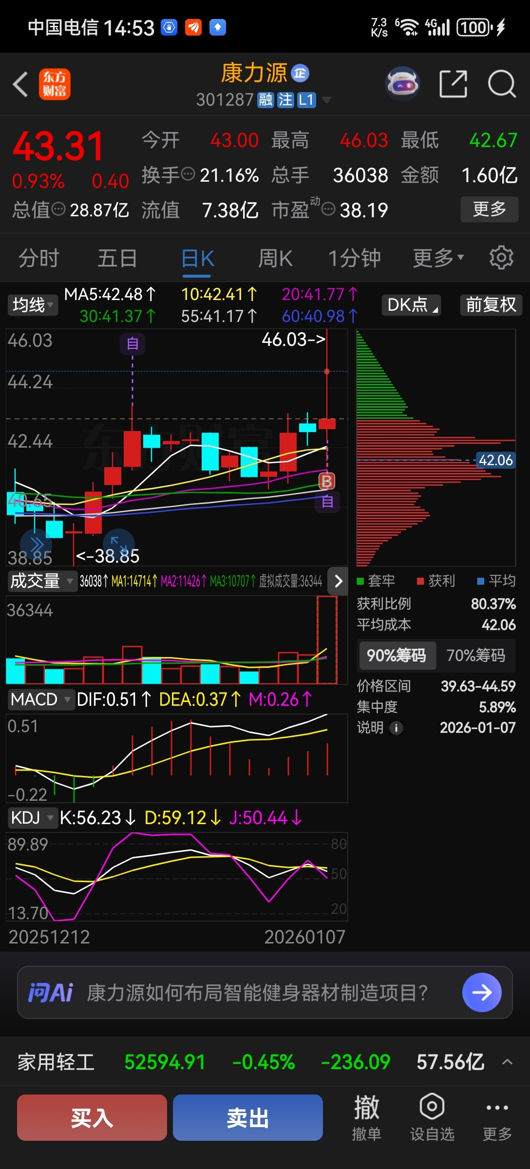
Task: Tap the 卖出 sell button
Action: (248, 1117)
